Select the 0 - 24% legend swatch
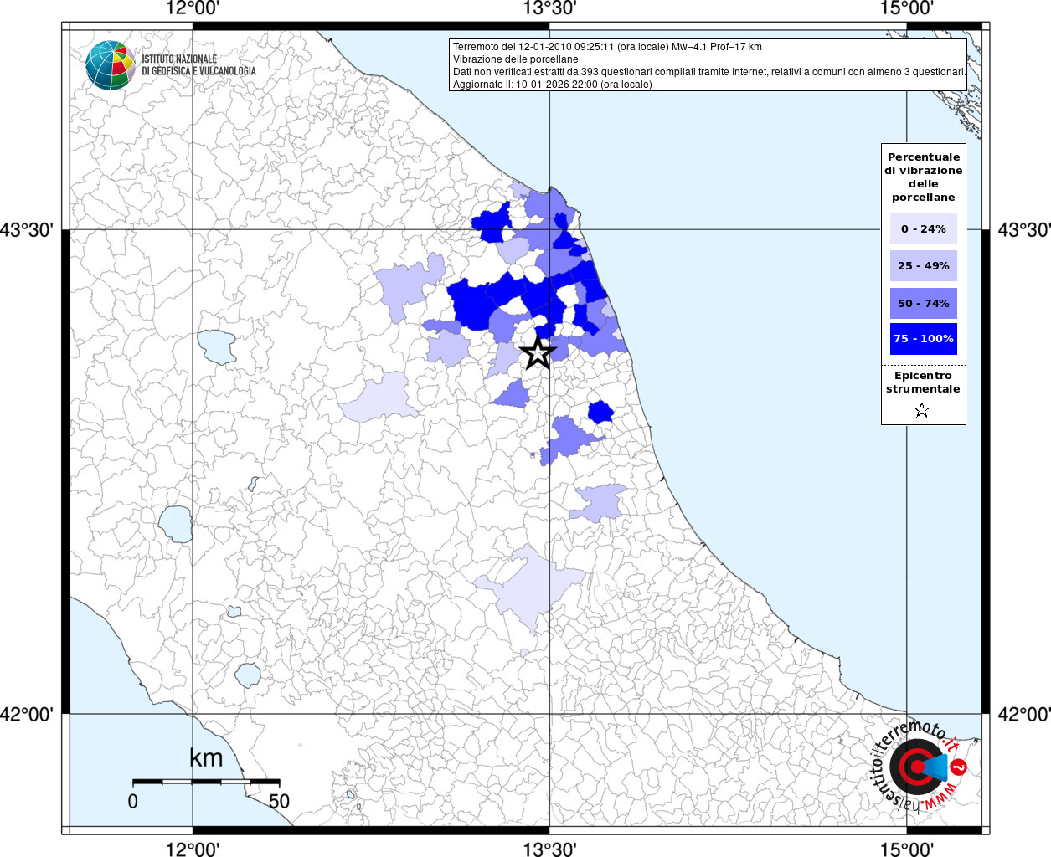The width and height of the screenshot is (1051, 857). (x=923, y=228)
